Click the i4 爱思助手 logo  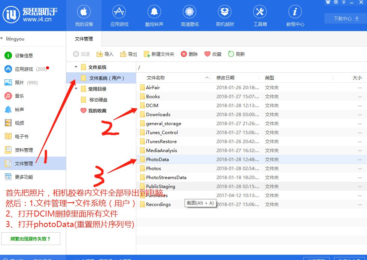pos(30,15)
